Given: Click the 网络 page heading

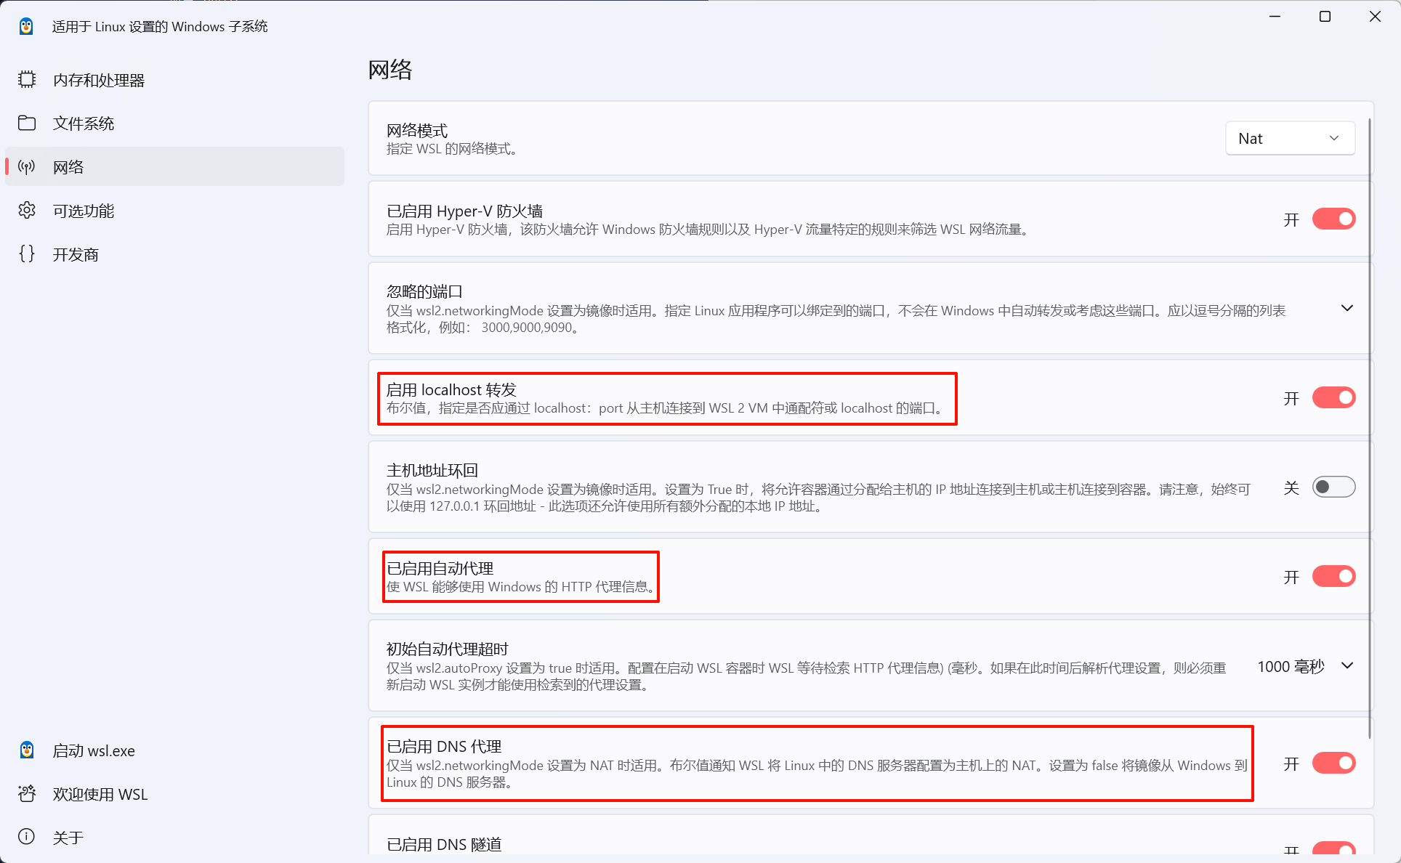Looking at the screenshot, I should pyautogui.click(x=390, y=70).
